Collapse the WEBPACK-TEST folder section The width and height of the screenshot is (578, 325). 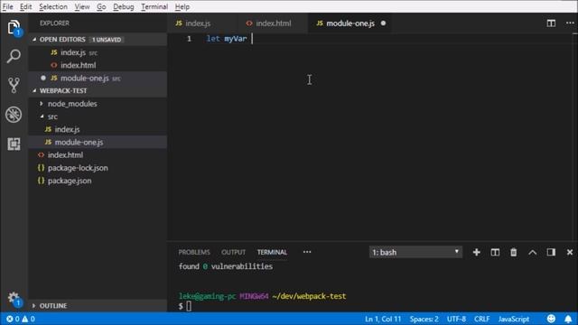coord(34,90)
